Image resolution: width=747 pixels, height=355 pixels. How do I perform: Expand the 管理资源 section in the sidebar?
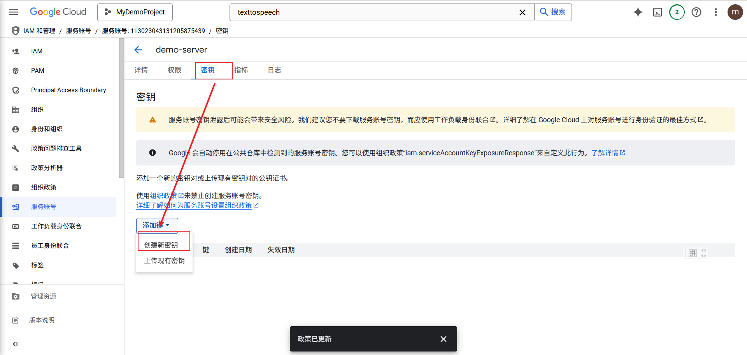pyautogui.click(x=43, y=296)
